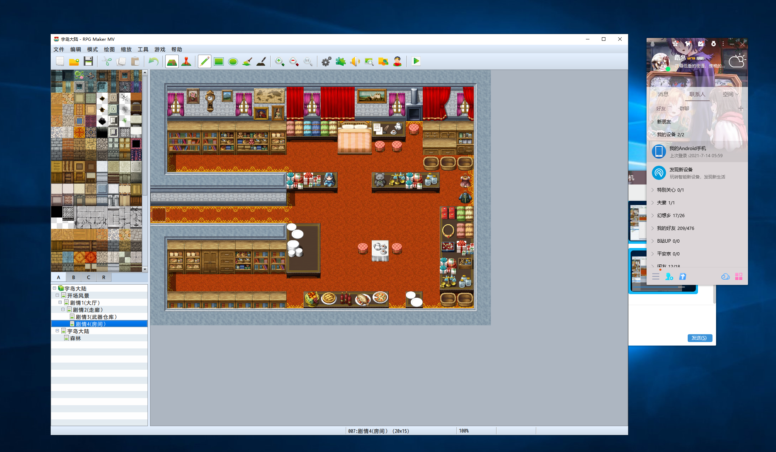776x452 pixels.
Task: Open the Sound Test speaker icon
Action: [x=355, y=62]
